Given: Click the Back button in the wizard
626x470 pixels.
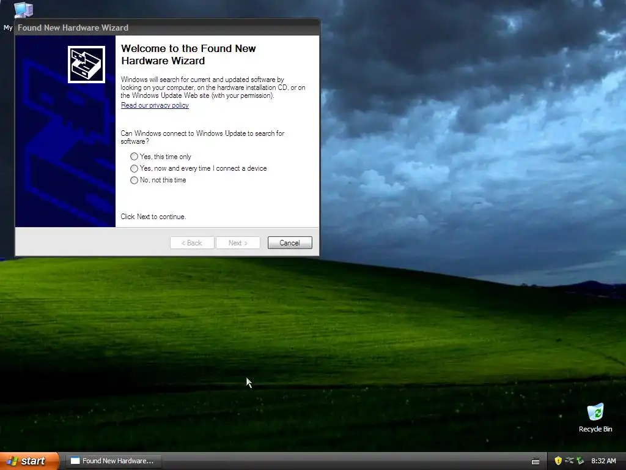Looking at the screenshot, I should click(192, 242).
